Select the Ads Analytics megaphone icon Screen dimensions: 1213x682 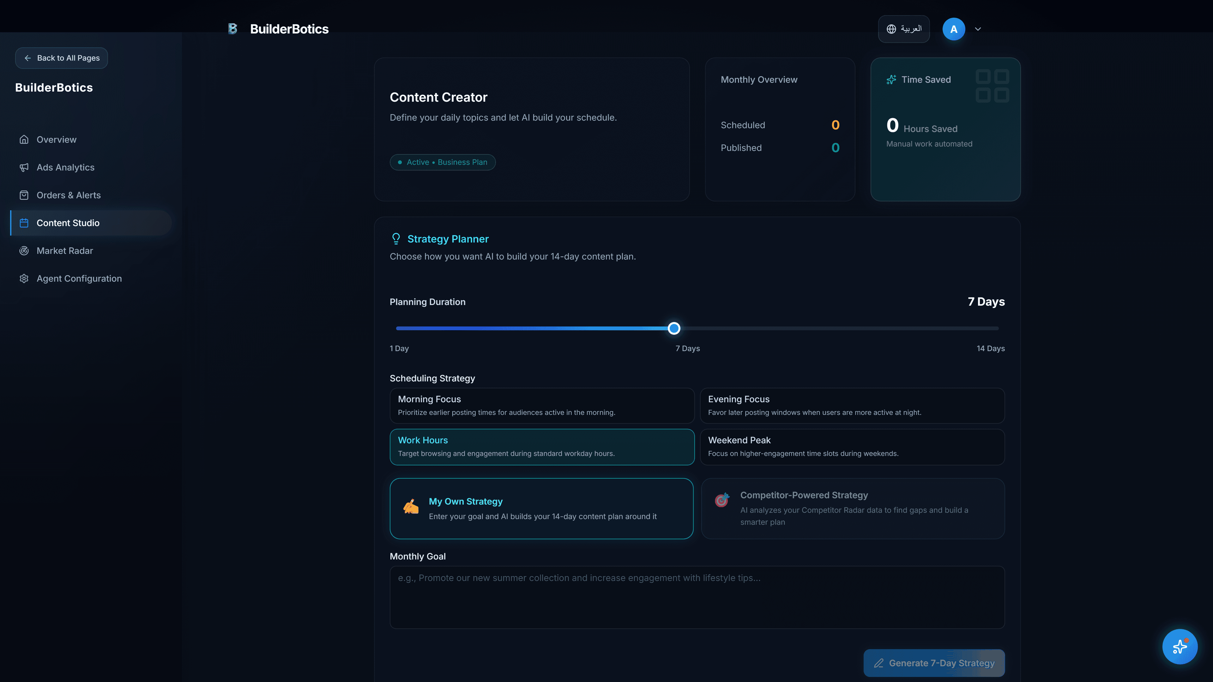[x=24, y=167]
